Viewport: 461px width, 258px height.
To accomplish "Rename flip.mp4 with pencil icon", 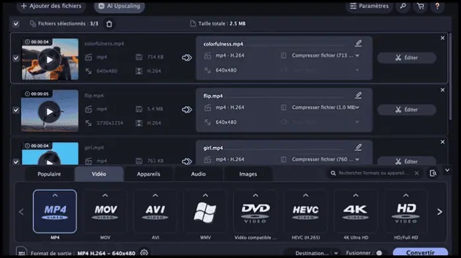I will pos(358,95).
